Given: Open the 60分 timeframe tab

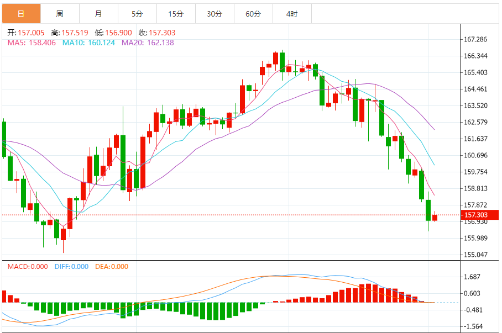Looking at the screenshot, I should (254, 14).
